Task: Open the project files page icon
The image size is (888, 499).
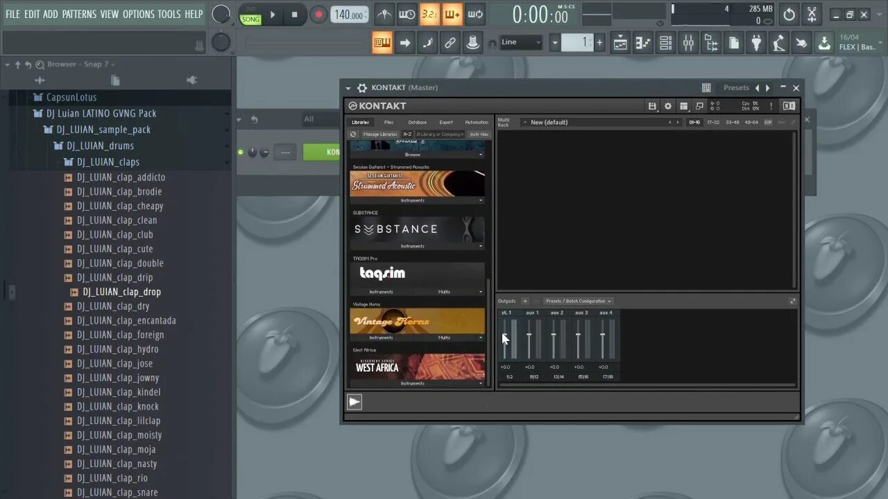Action: (733, 43)
